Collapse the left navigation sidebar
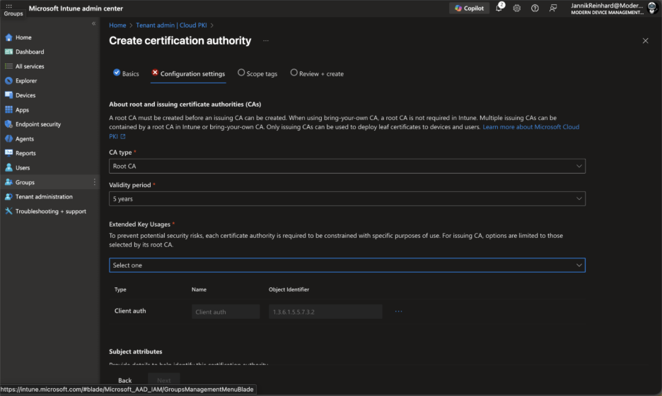This screenshot has height=396, width=662. pos(93,24)
